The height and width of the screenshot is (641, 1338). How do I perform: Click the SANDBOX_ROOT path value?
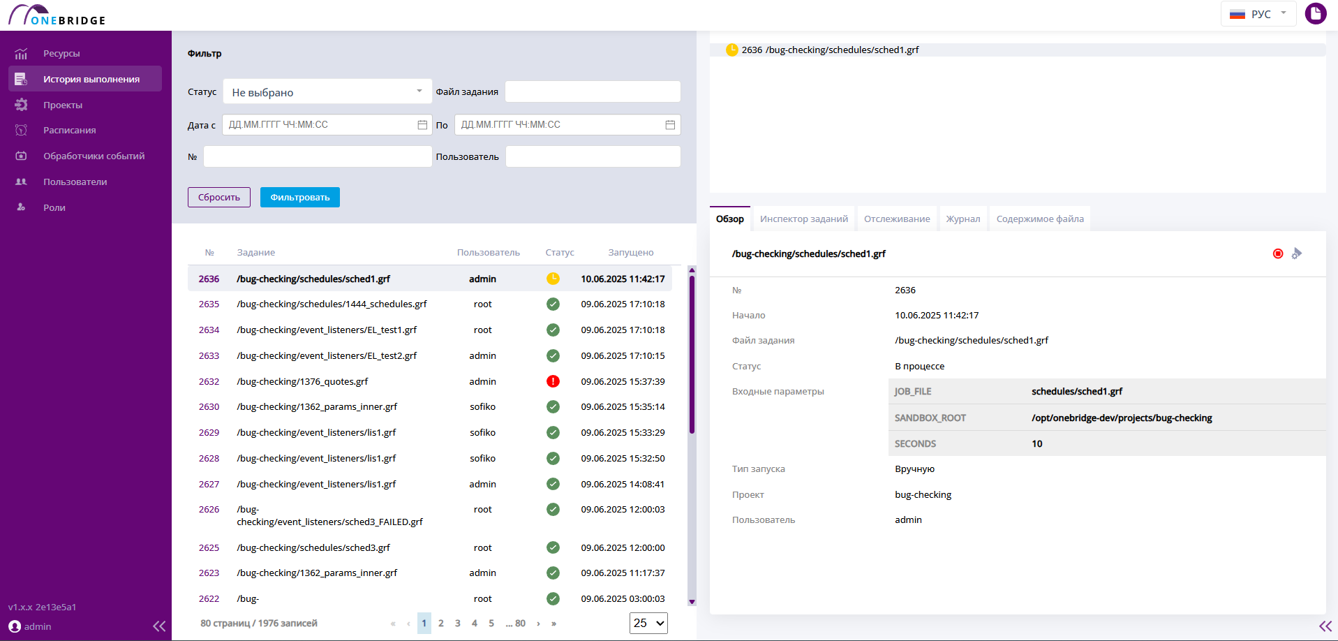pos(1122,418)
